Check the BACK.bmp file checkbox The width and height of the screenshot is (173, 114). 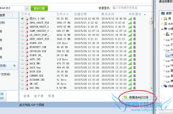tap(22, 67)
